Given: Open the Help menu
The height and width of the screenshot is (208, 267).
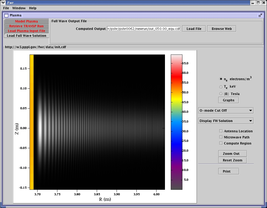Looking at the screenshot, I should point(33,8).
